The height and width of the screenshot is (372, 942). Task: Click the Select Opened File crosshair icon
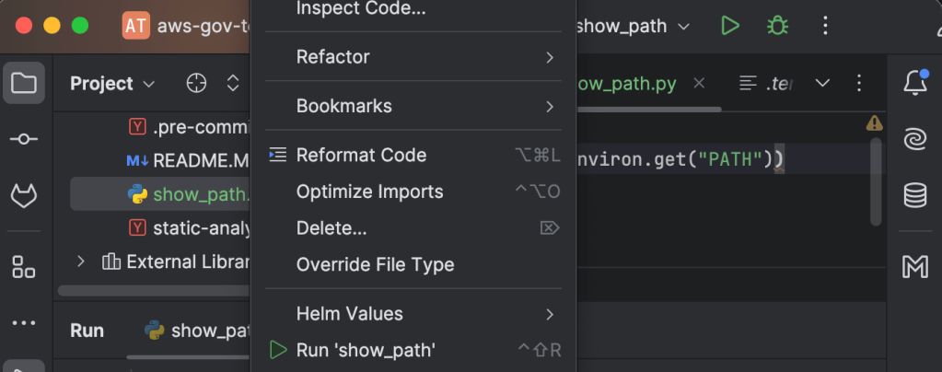196,84
